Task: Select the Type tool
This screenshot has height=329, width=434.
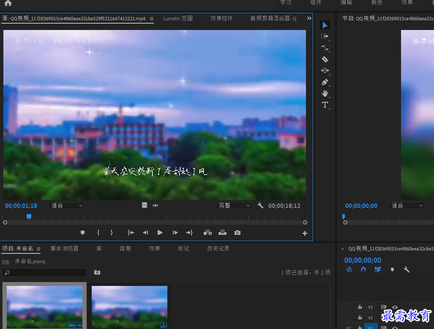Action: point(325,105)
